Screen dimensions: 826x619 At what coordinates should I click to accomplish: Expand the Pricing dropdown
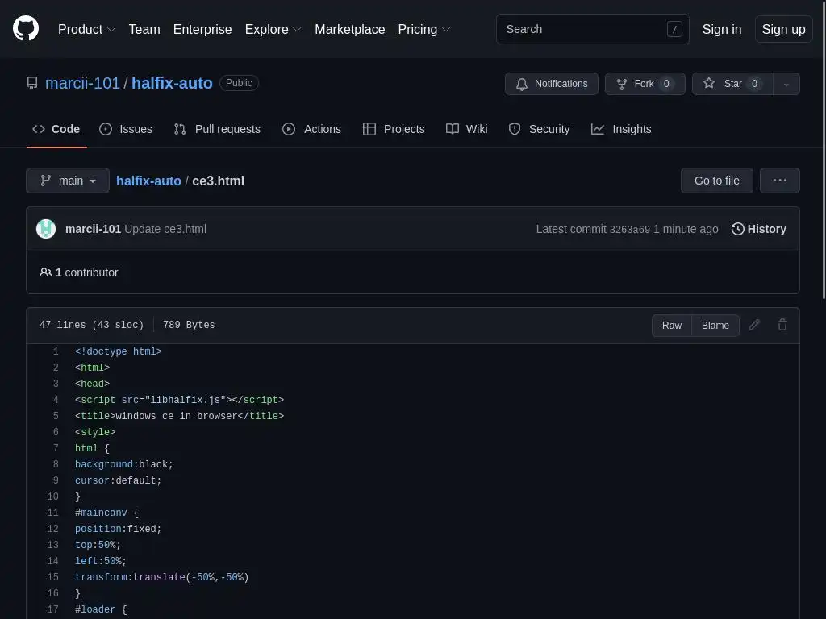coord(424,30)
